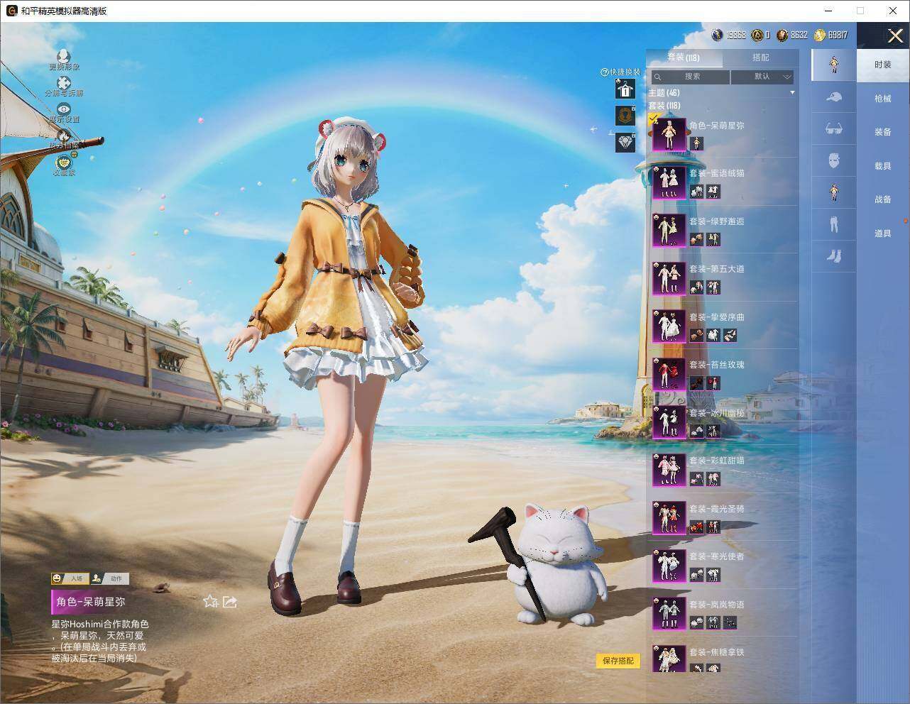Viewport: 910px width, 704px height.
Task: Collapse the 主题 (46) section arrow
Action: click(792, 93)
